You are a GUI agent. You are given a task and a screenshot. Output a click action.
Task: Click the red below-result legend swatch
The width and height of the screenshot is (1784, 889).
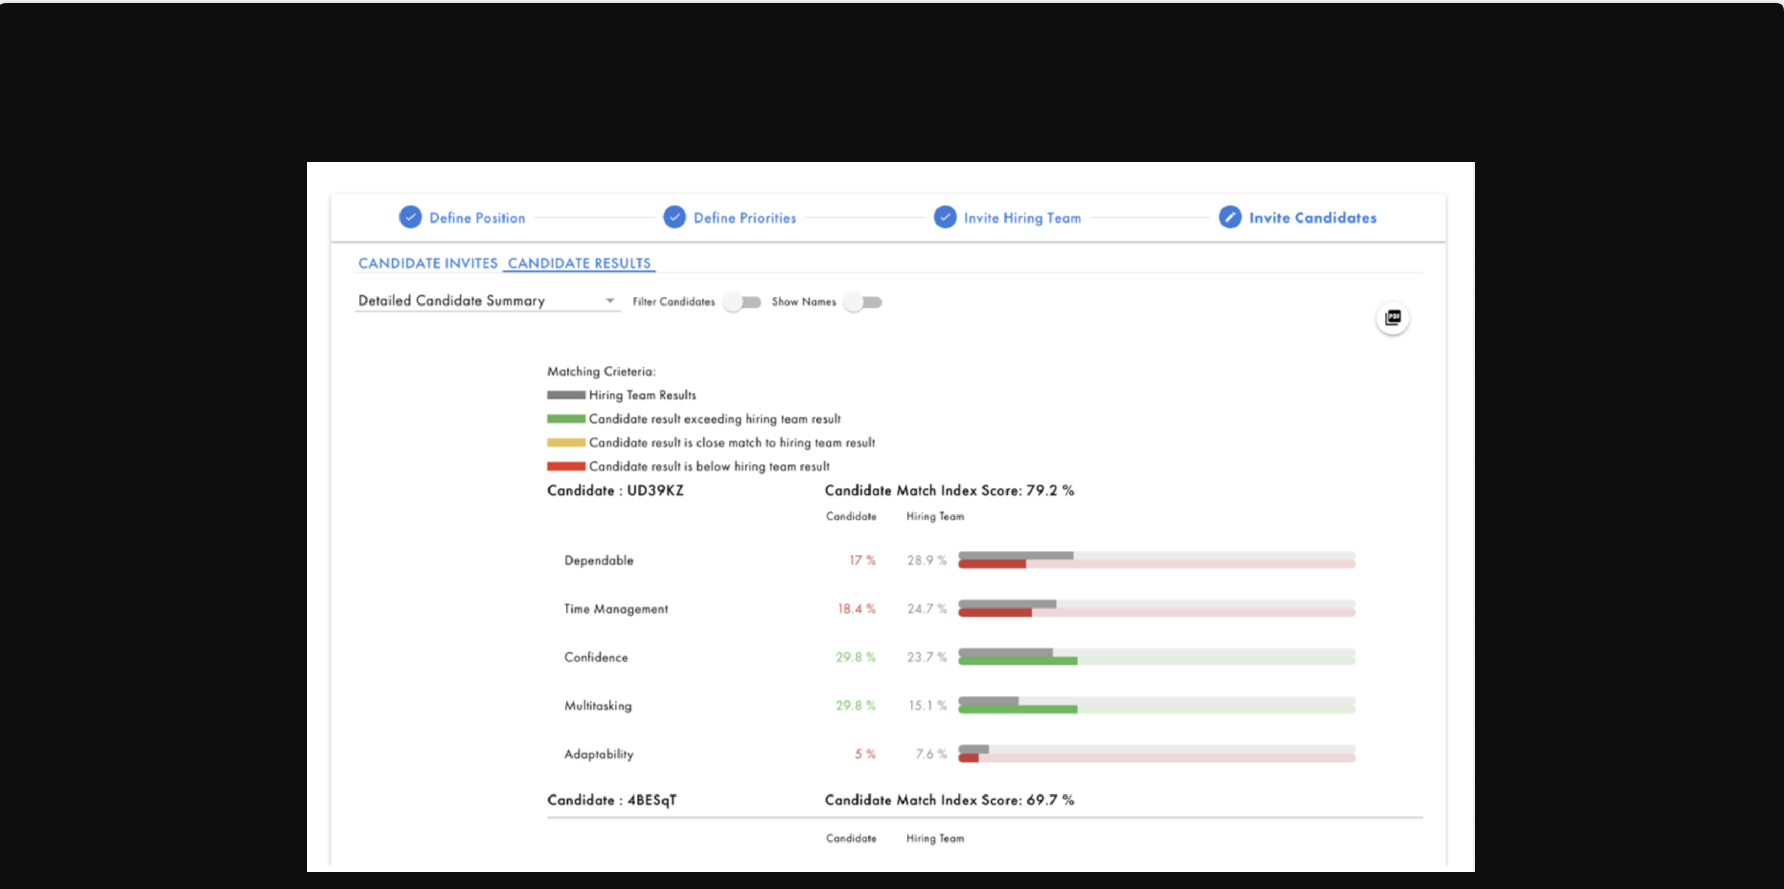[566, 466]
